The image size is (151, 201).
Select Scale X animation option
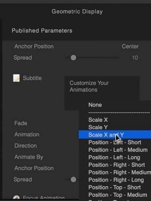[98, 120]
